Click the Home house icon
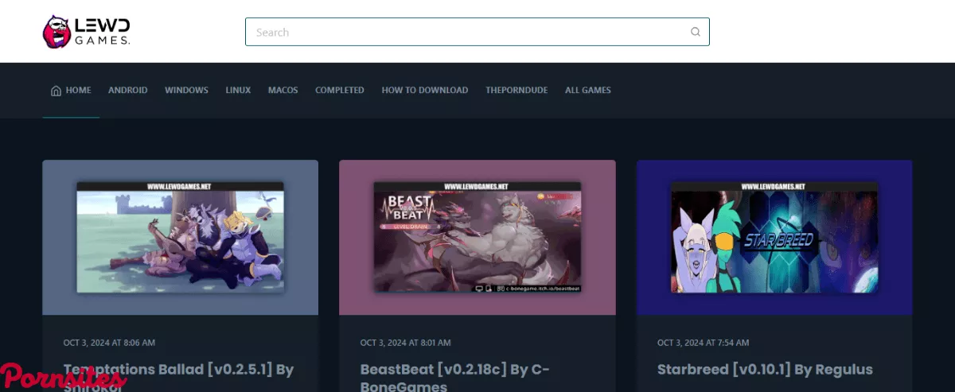955x392 pixels. (x=56, y=91)
